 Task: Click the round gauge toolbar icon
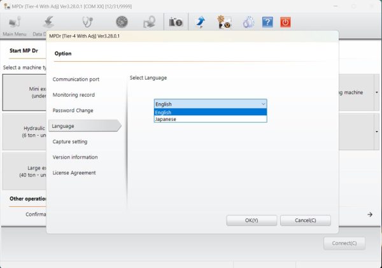click(122, 22)
